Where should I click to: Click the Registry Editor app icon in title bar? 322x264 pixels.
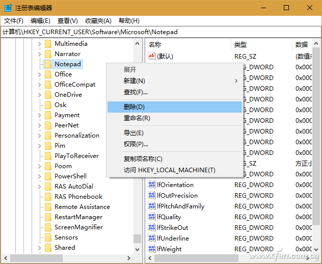[x=8, y=8]
